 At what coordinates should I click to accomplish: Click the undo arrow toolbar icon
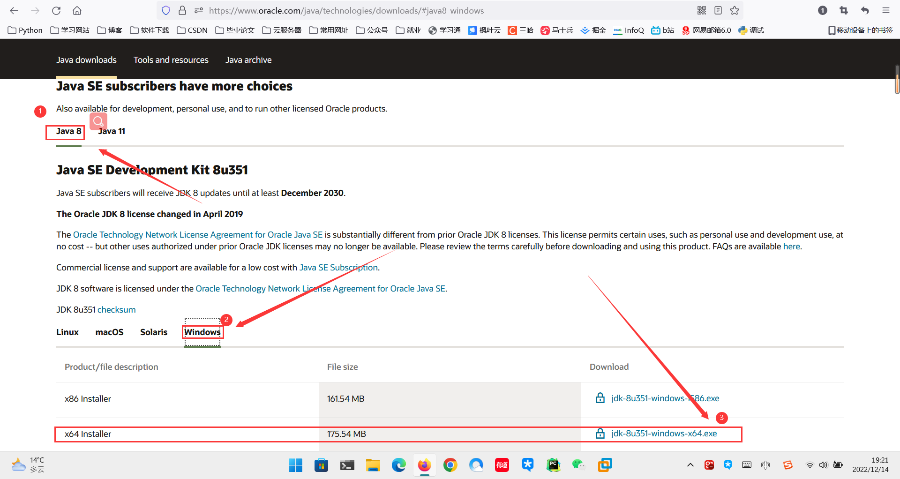pos(865,10)
